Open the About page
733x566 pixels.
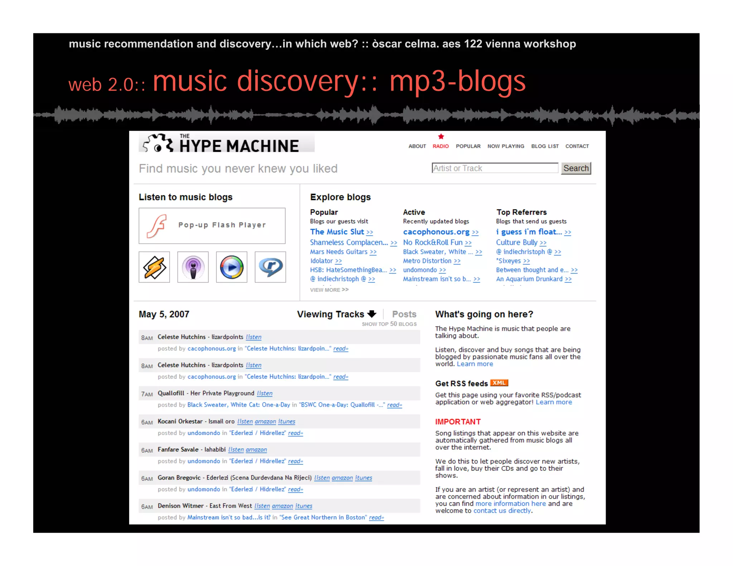(417, 146)
